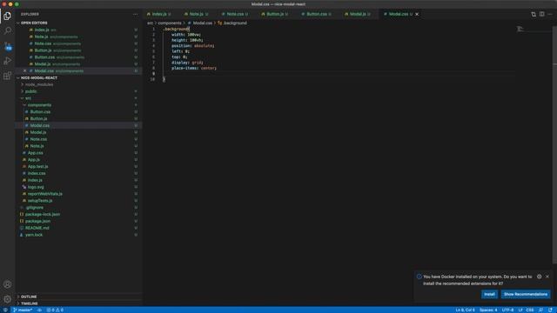Open the Manage gear in the activity bar
Image resolution: width=557 pixels, height=313 pixels.
coord(8,299)
